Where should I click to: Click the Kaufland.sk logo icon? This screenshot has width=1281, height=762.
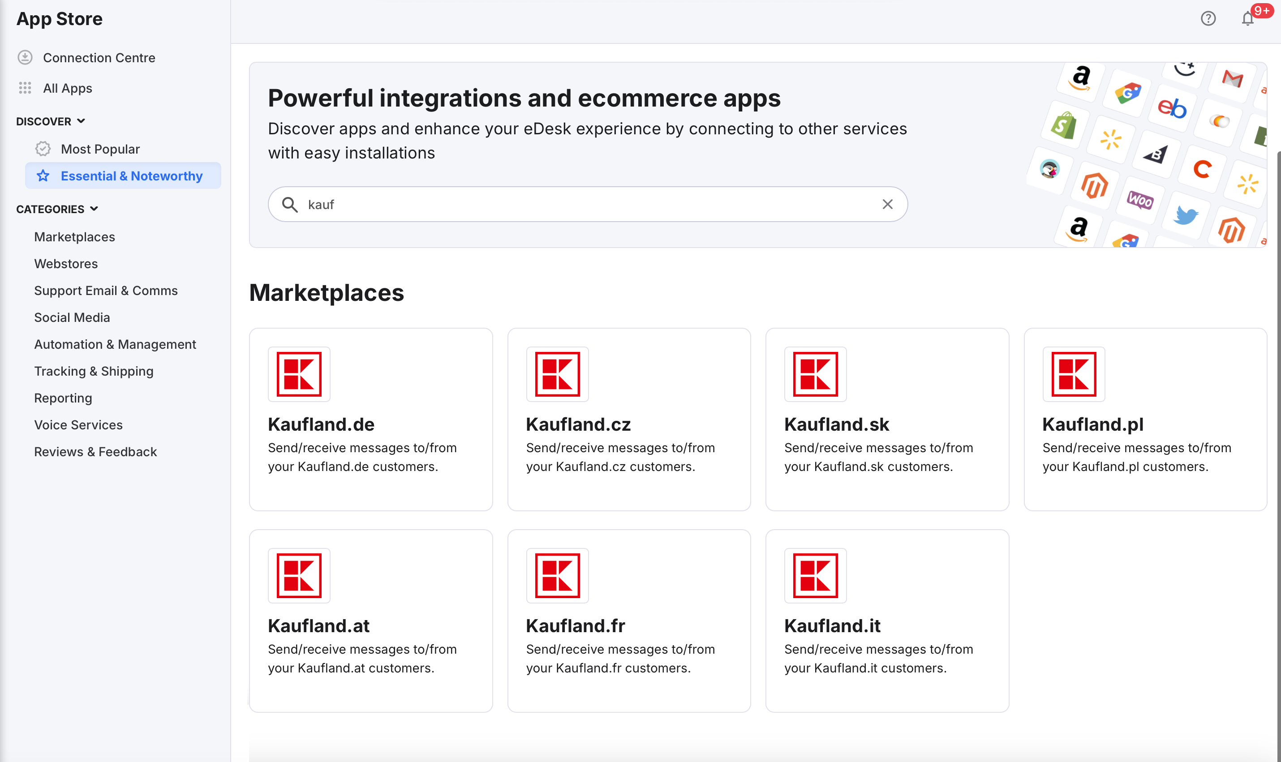click(816, 374)
